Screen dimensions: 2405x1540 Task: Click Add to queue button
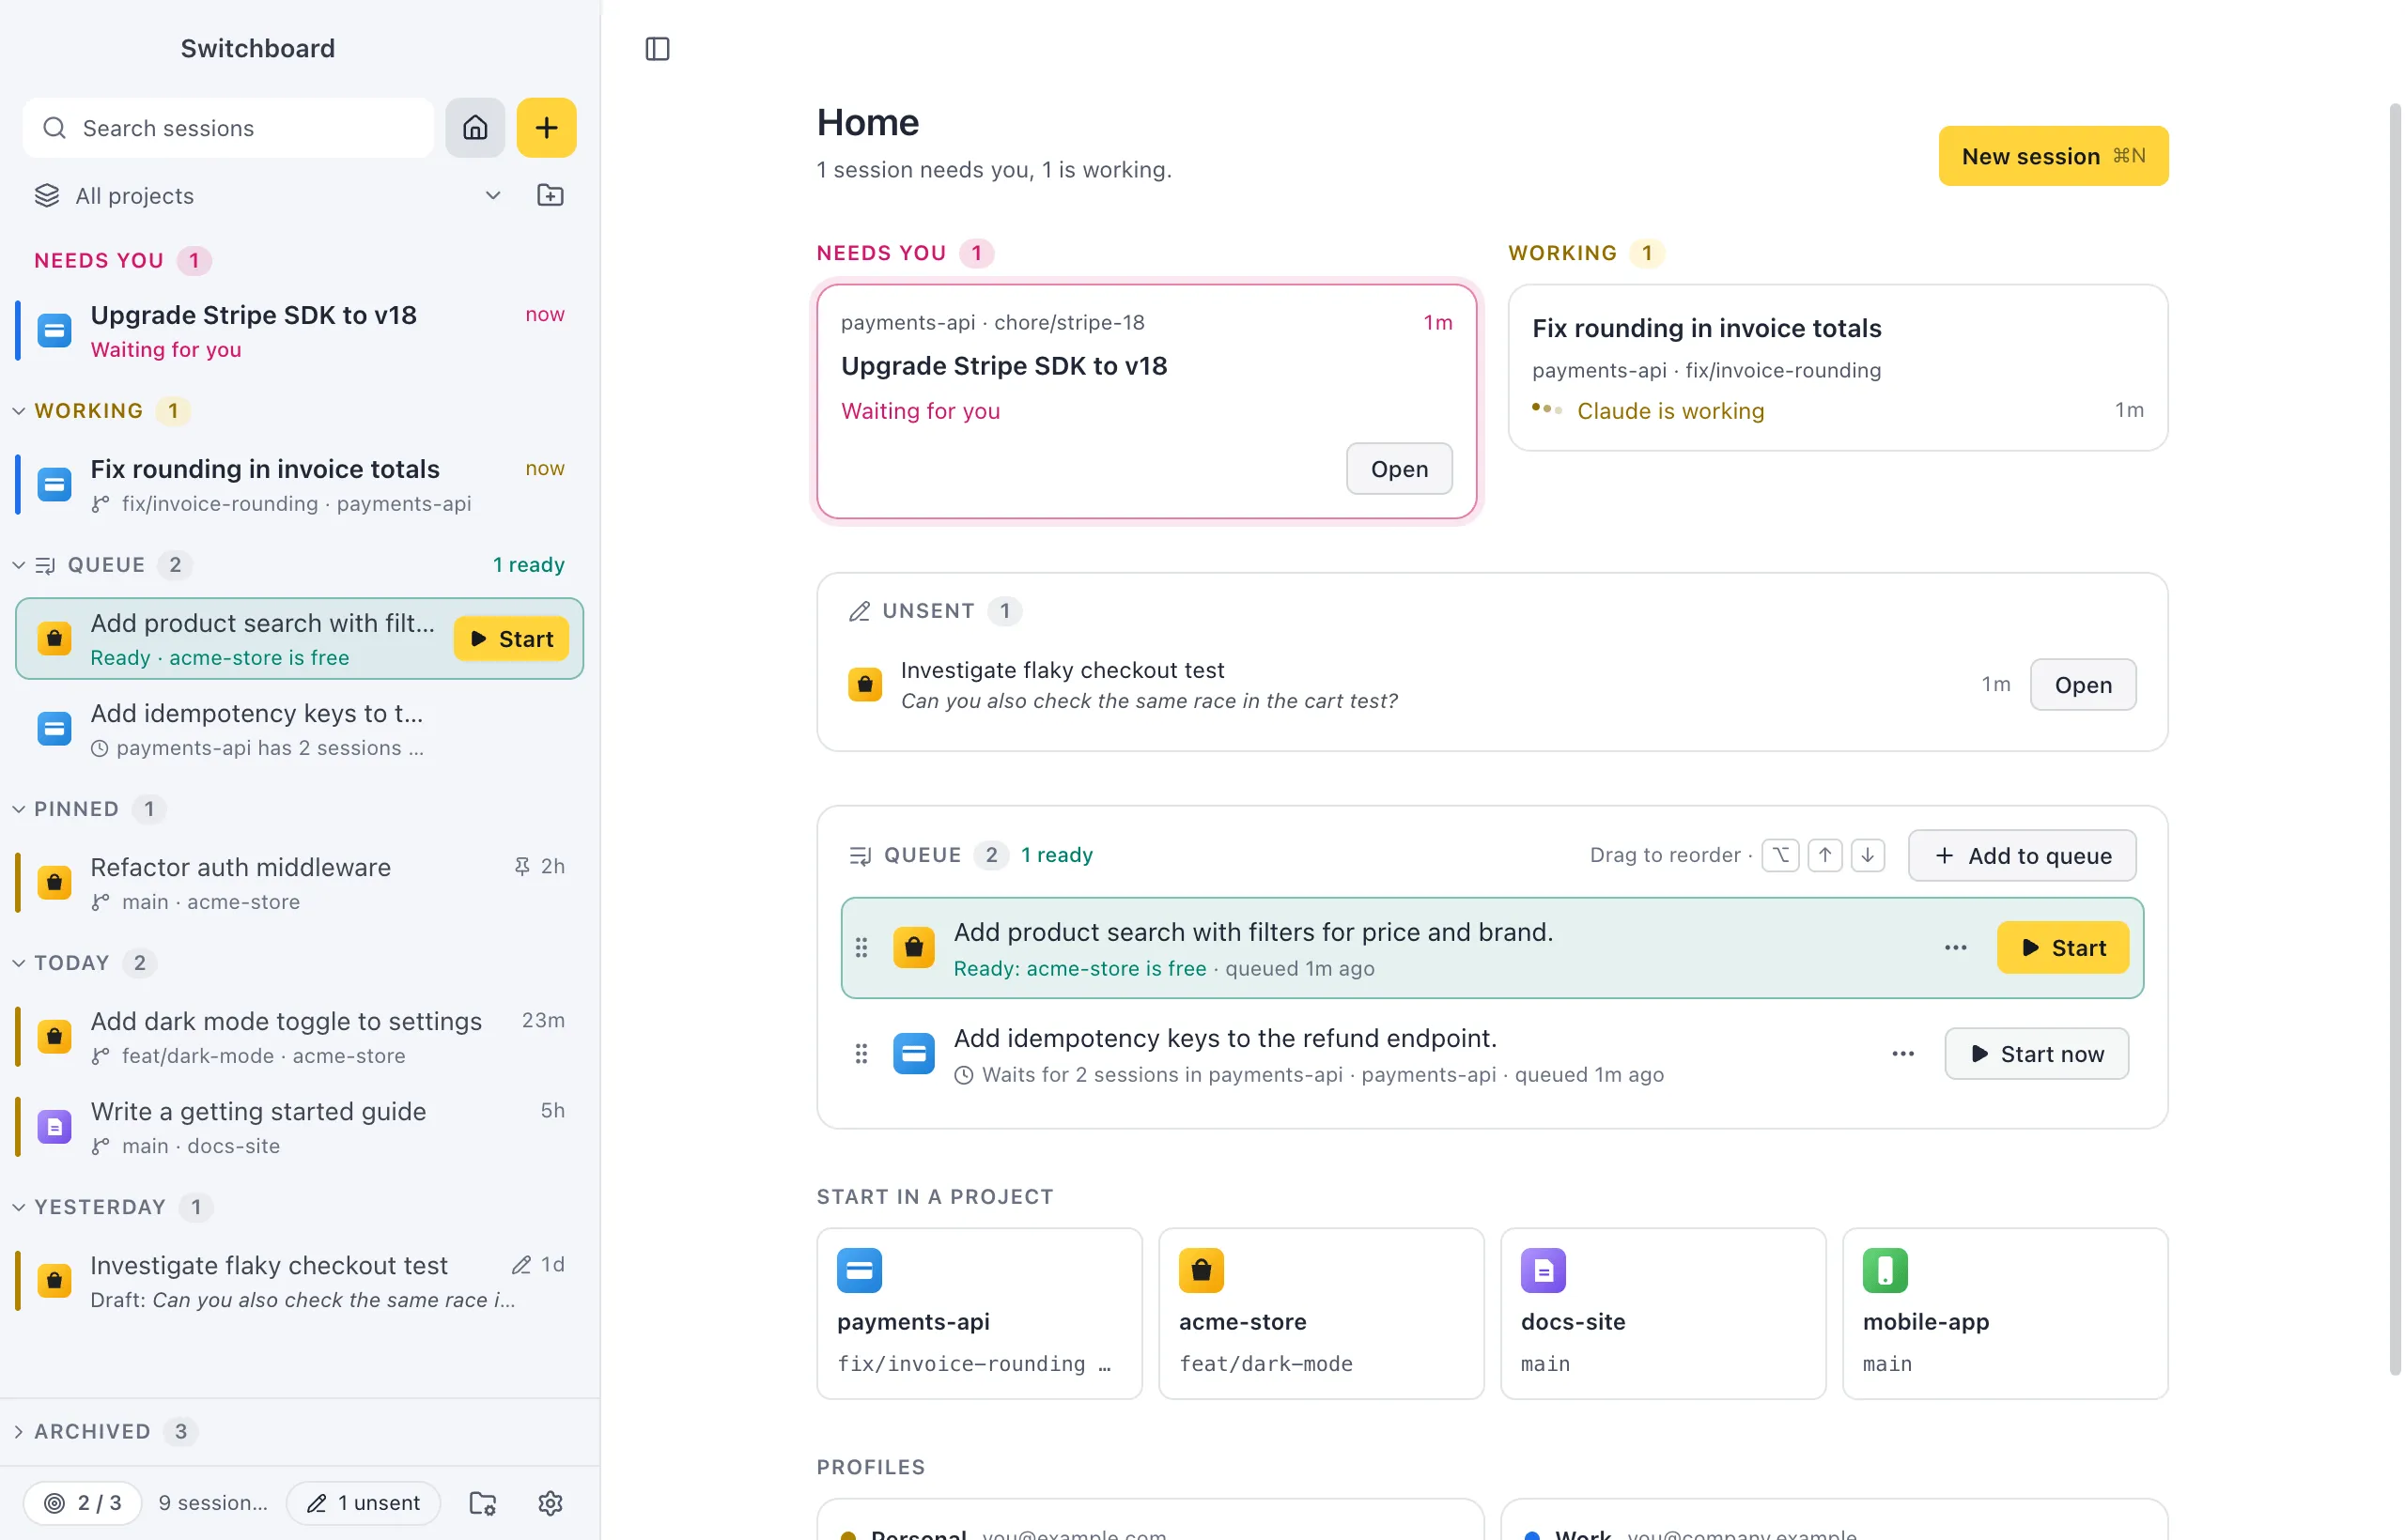pos(2022,856)
